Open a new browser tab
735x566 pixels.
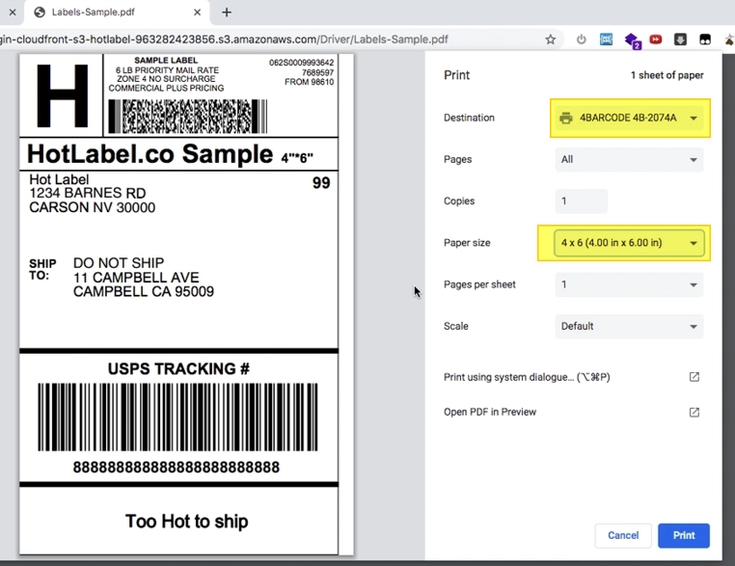[x=227, y=13]
